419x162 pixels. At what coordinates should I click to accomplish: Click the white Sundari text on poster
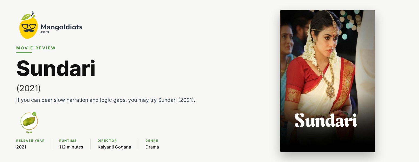[325, 121]
